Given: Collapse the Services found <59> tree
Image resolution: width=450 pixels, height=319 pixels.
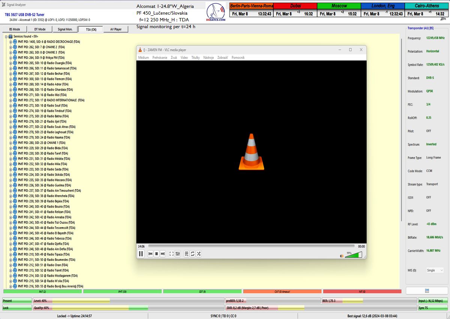Looking at the screenshot, I should 6,36.
